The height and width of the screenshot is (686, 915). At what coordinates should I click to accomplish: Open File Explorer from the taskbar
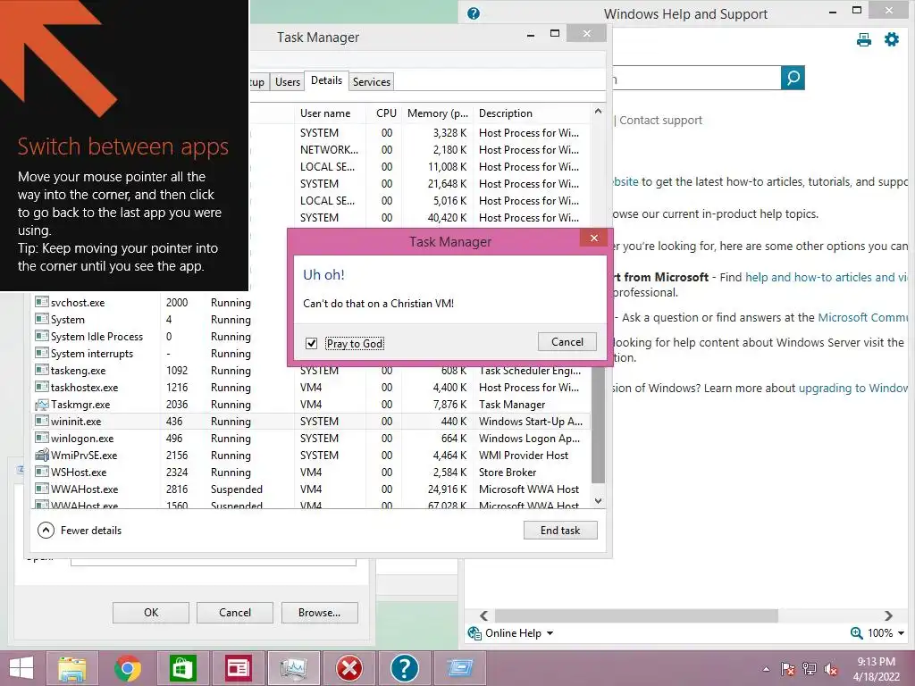[x=72, y=668]
